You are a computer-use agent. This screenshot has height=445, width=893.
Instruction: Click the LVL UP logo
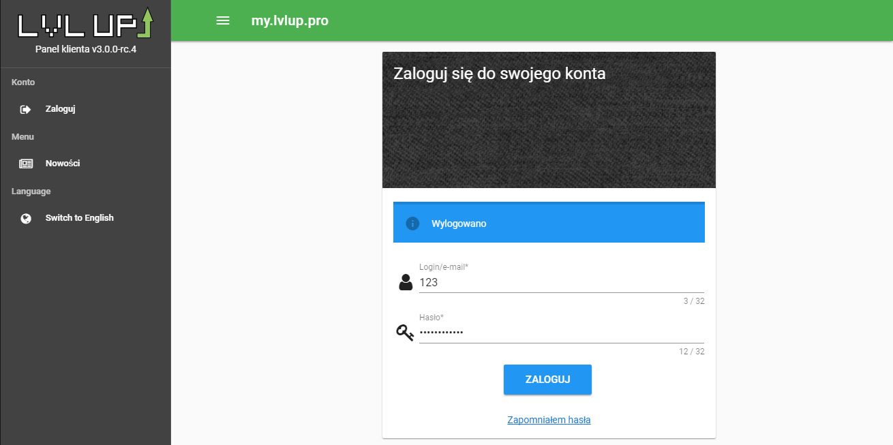pyautogui.click(x=85, y=23)
